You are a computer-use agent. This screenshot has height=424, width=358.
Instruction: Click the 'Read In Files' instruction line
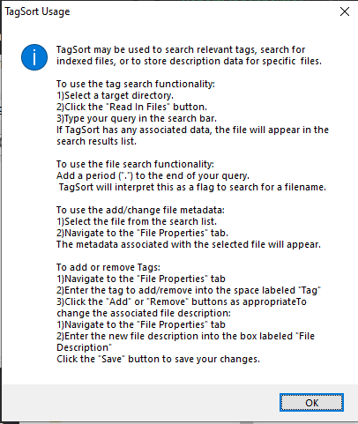131,107
